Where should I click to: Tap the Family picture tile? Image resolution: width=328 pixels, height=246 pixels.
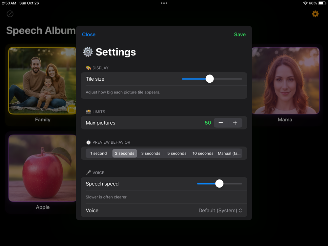42,81
